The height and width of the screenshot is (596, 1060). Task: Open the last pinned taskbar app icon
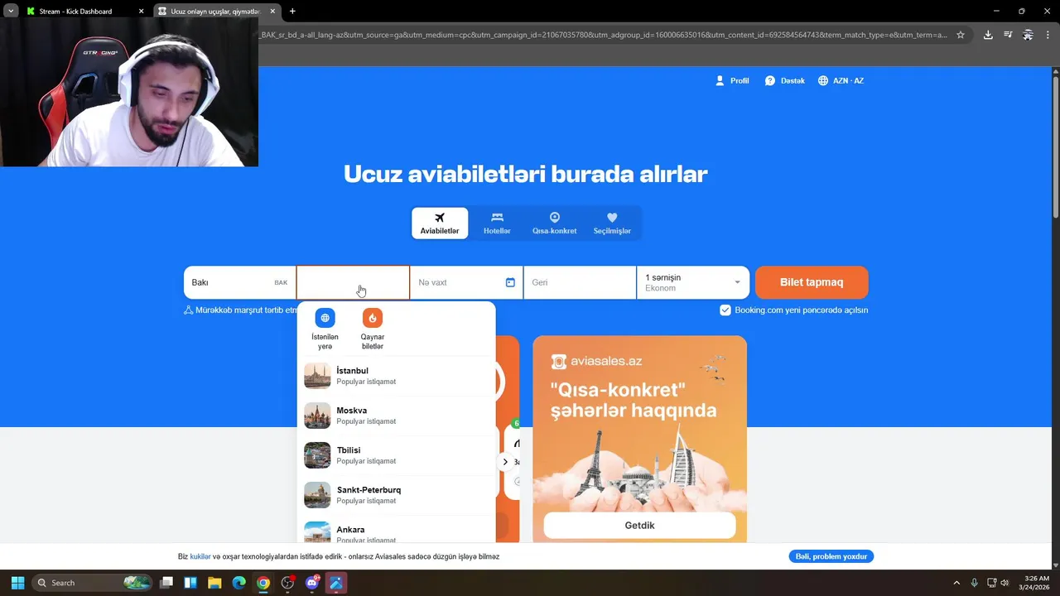pyautogui.click(x=336, y=583)
